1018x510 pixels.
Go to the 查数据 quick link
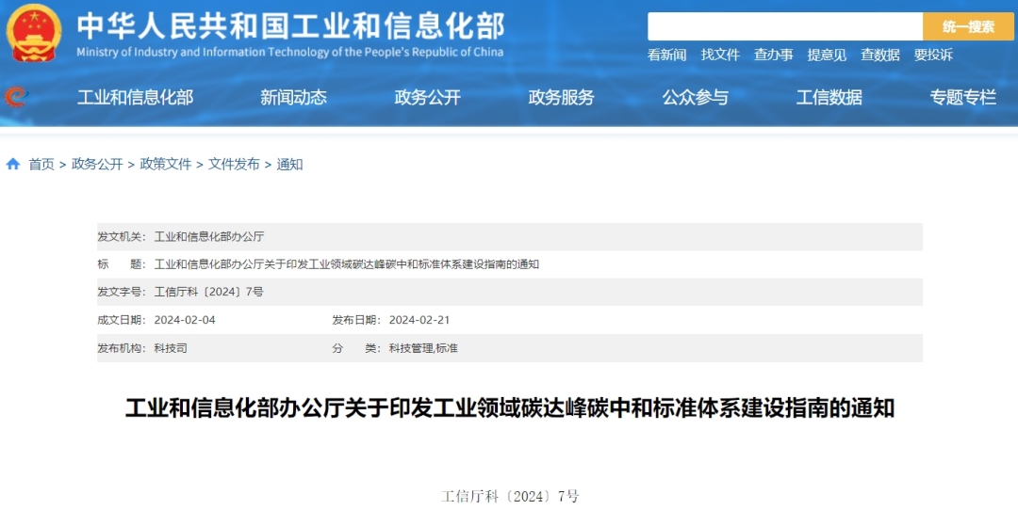879,55
